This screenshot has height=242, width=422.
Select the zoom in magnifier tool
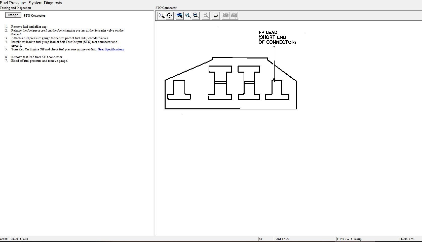coord(161,16)
